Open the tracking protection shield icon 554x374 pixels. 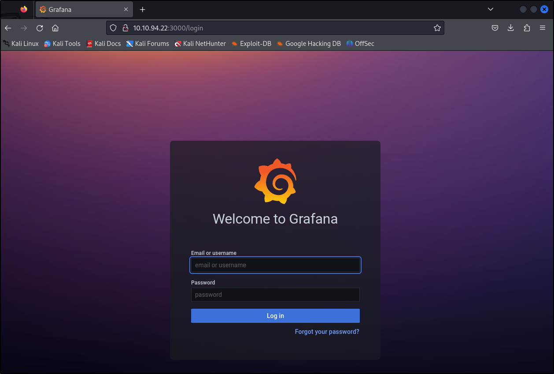(113, 28)
